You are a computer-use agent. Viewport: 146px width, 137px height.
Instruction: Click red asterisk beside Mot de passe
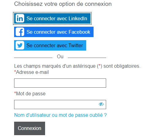point(15,93)
